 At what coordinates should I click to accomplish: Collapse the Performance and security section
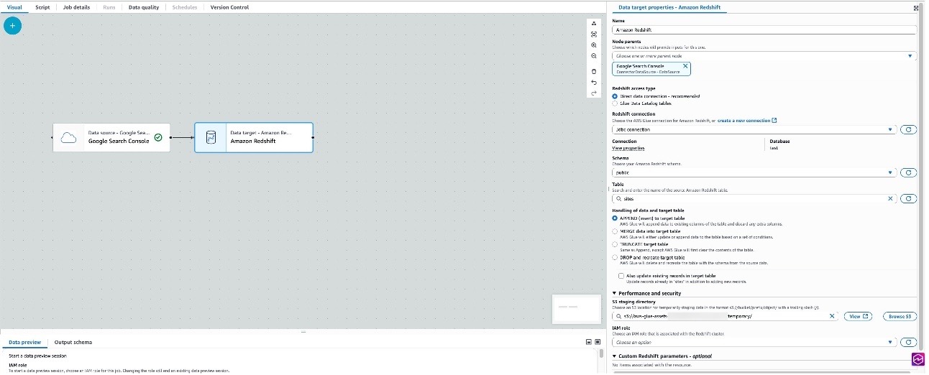pyautogui.click(x=615, y=293)
